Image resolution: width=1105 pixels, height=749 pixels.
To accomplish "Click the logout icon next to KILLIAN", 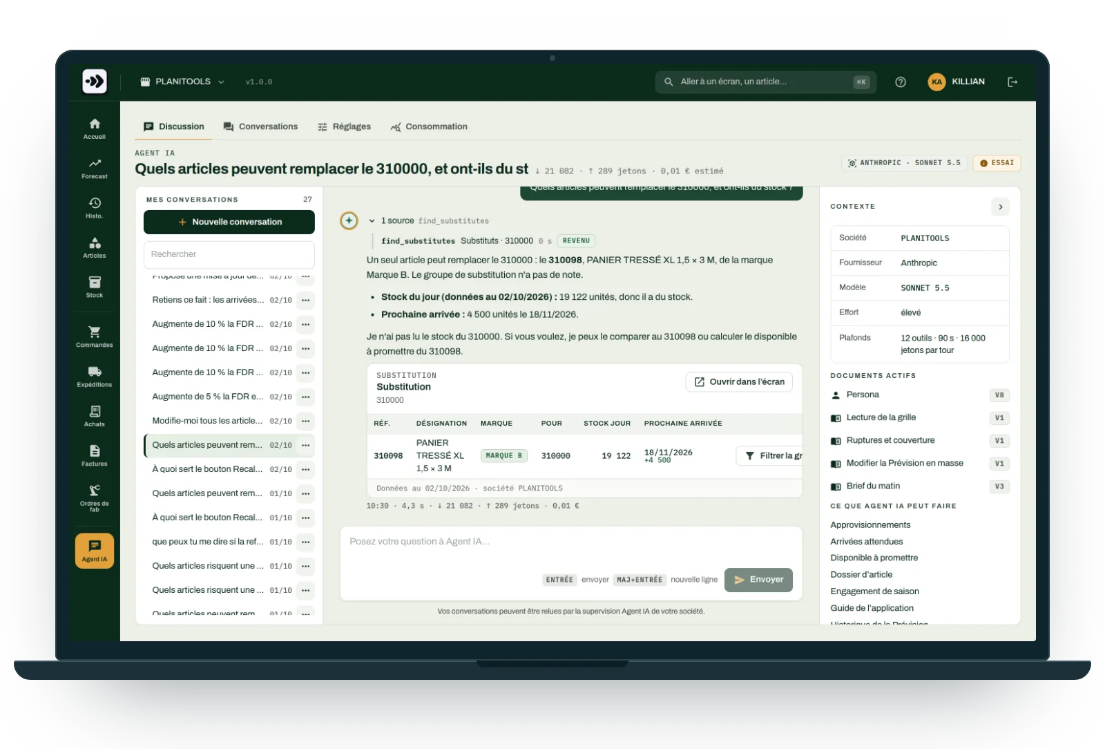I will point(1012,82).
